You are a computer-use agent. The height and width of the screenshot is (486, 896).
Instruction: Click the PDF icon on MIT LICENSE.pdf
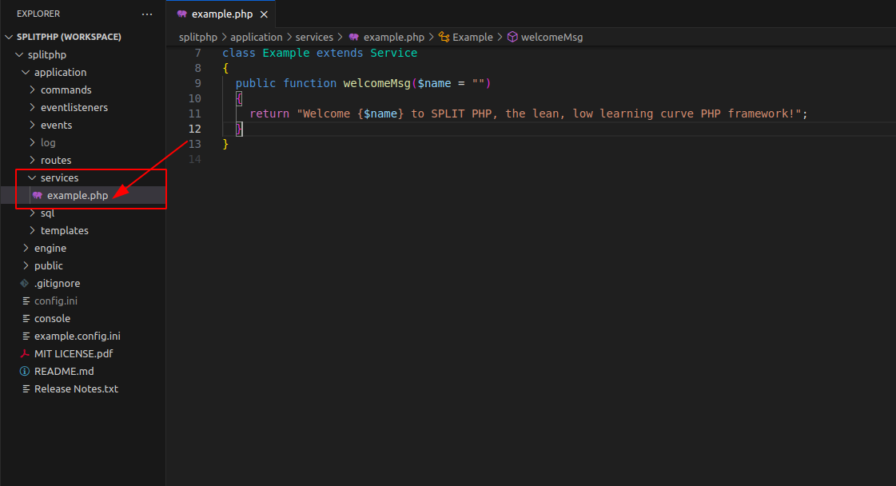[x=25, y=353]
